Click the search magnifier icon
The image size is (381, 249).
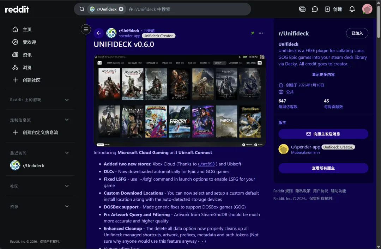[x=82, y=9]
